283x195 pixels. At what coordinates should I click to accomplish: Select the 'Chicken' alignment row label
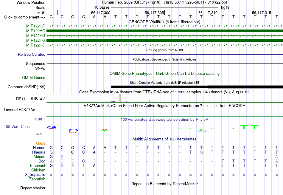point(38,170)
